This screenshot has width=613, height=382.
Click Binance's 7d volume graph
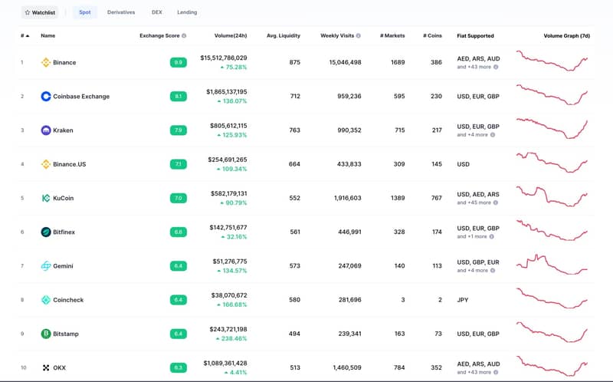552,61
